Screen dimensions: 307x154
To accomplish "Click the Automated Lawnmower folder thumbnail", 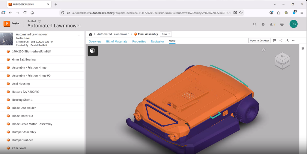I will coord(7,39).
